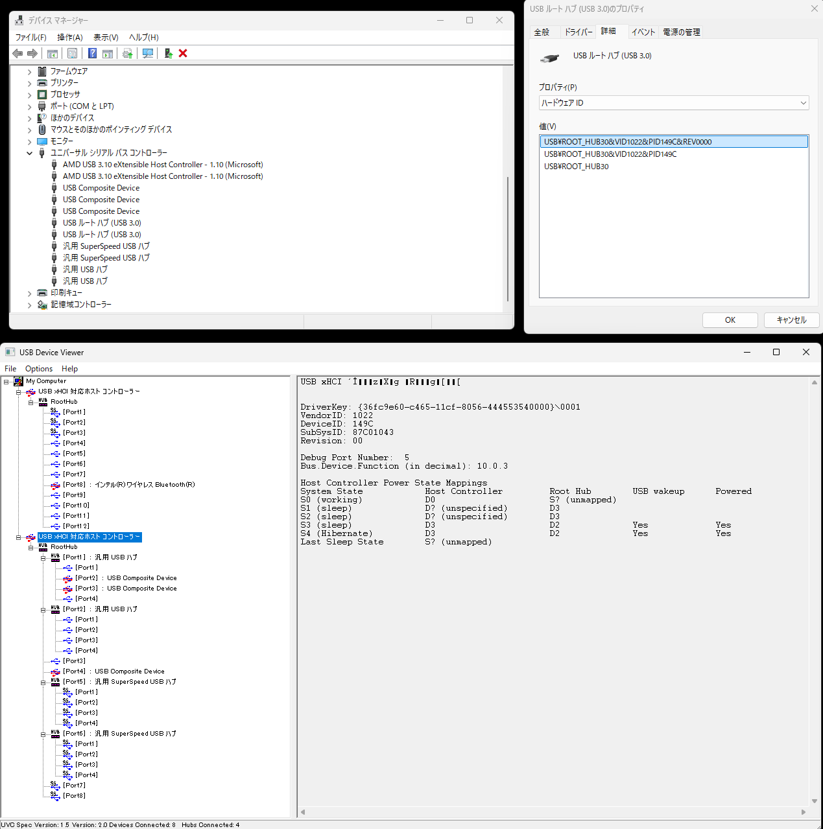Click the Update driver toolbar icon

(127, 53)
